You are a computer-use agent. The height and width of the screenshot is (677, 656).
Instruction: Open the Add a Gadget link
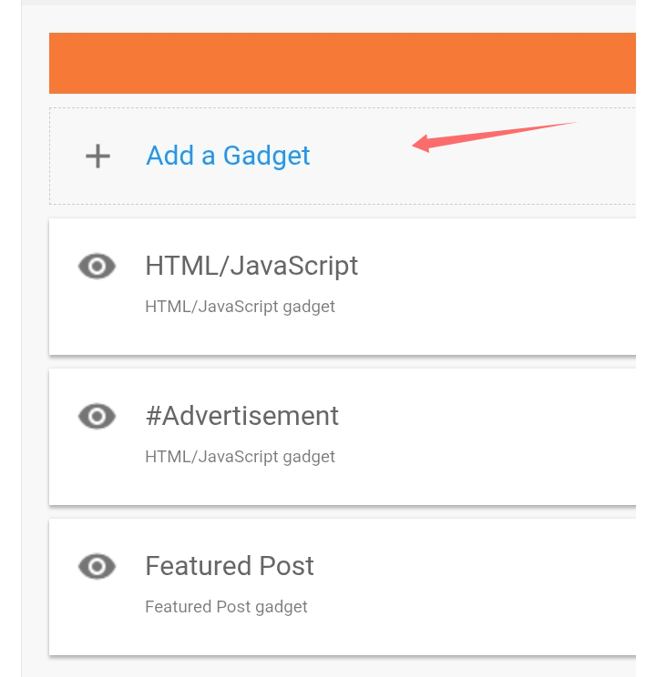click(228, 156)
